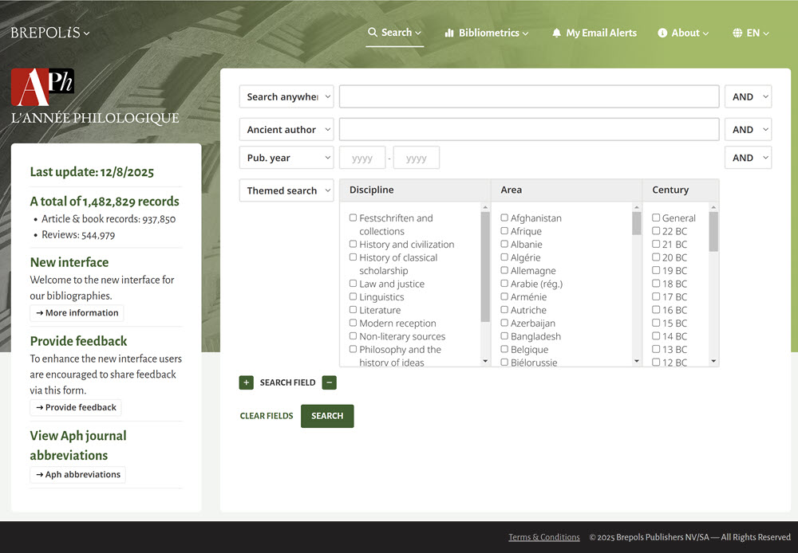Click the bar chart Bibliometrics icon
The width and height of the screenshot is (798, 553).
point(449,33)
